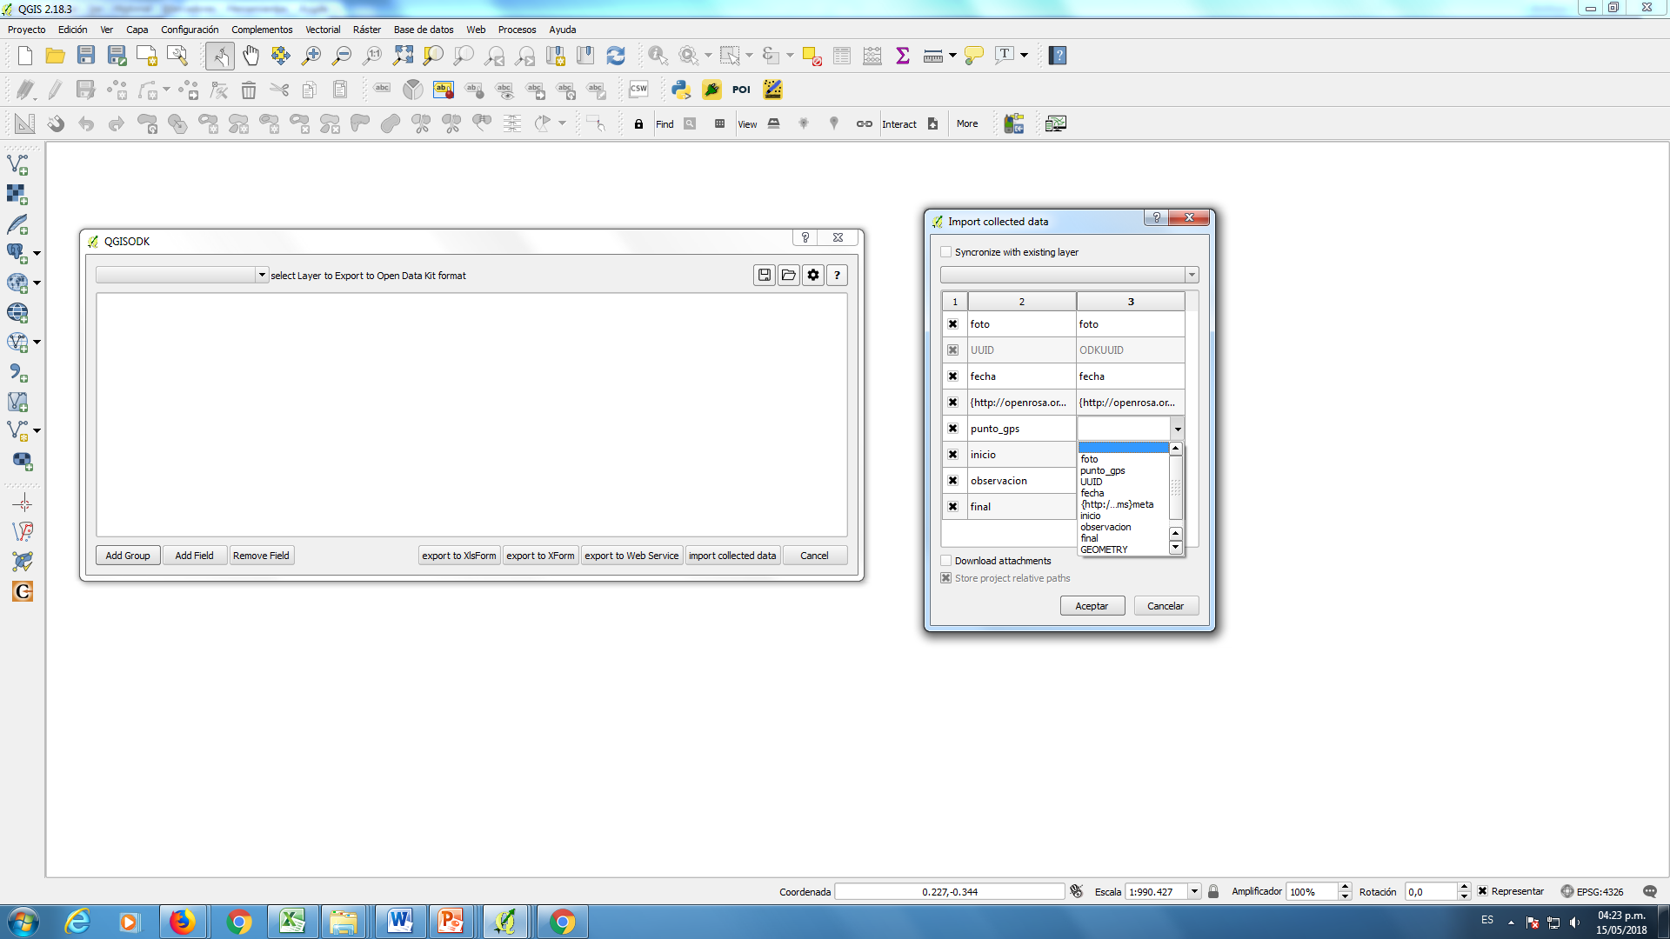
Task: Click the Pan Map hand tool
Action: point(250,56)
